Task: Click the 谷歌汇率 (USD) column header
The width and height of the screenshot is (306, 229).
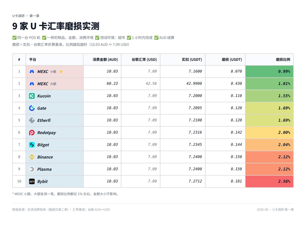Action: (x=141, y=60)
